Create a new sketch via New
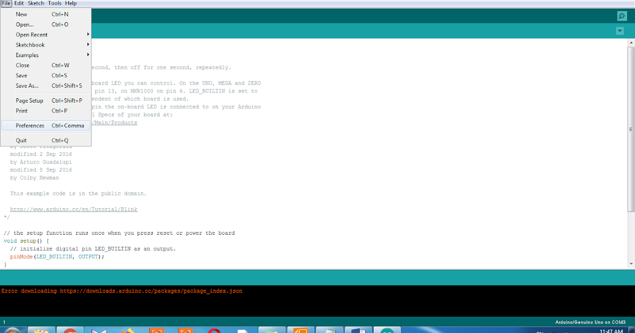 (21, 14)
